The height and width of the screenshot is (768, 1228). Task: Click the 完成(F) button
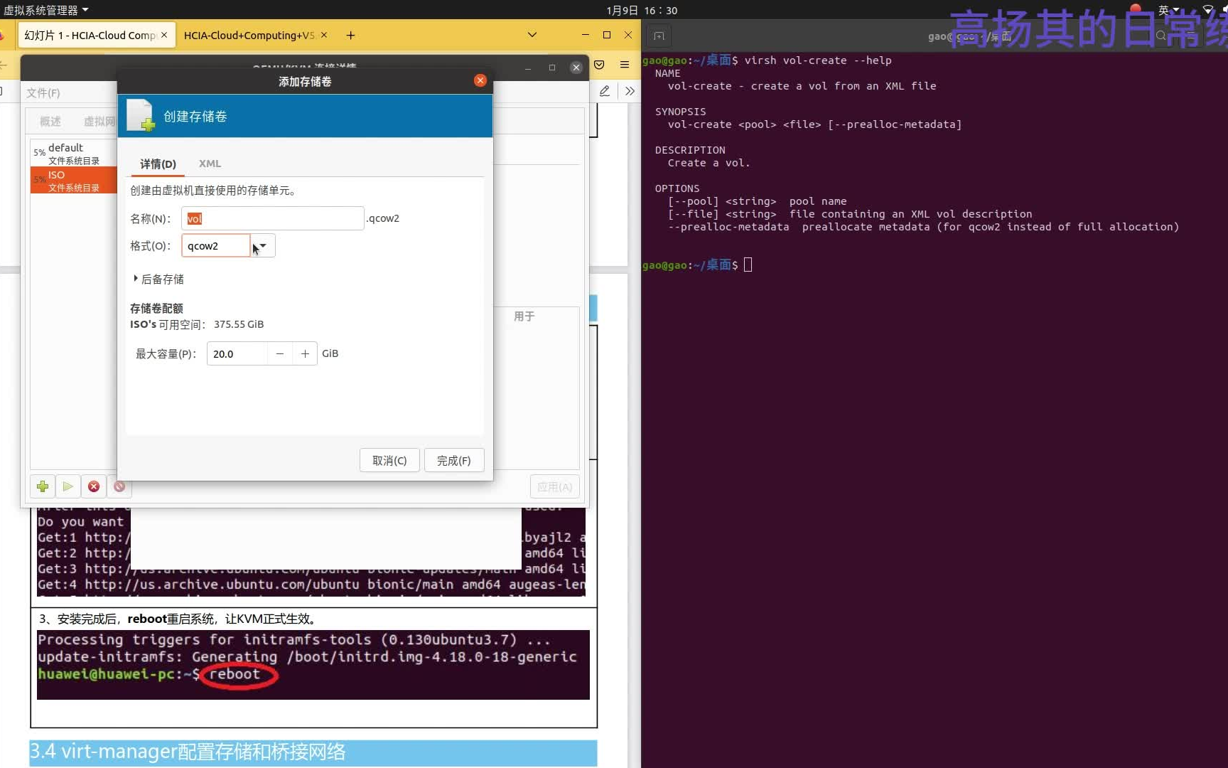click(x=453, y=461)
